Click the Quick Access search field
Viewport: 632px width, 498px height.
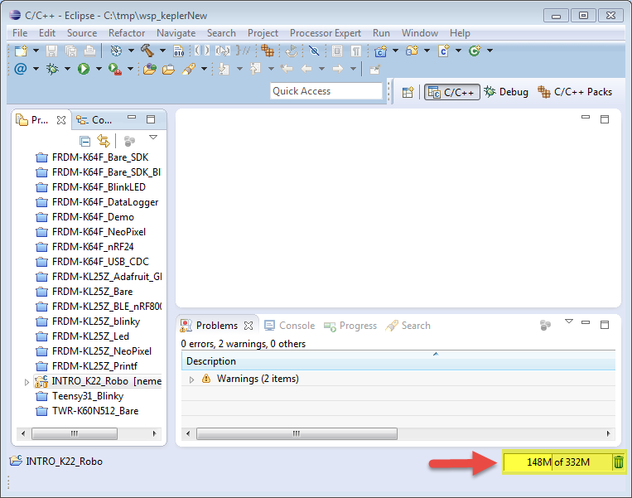click(x=326, y=91)
